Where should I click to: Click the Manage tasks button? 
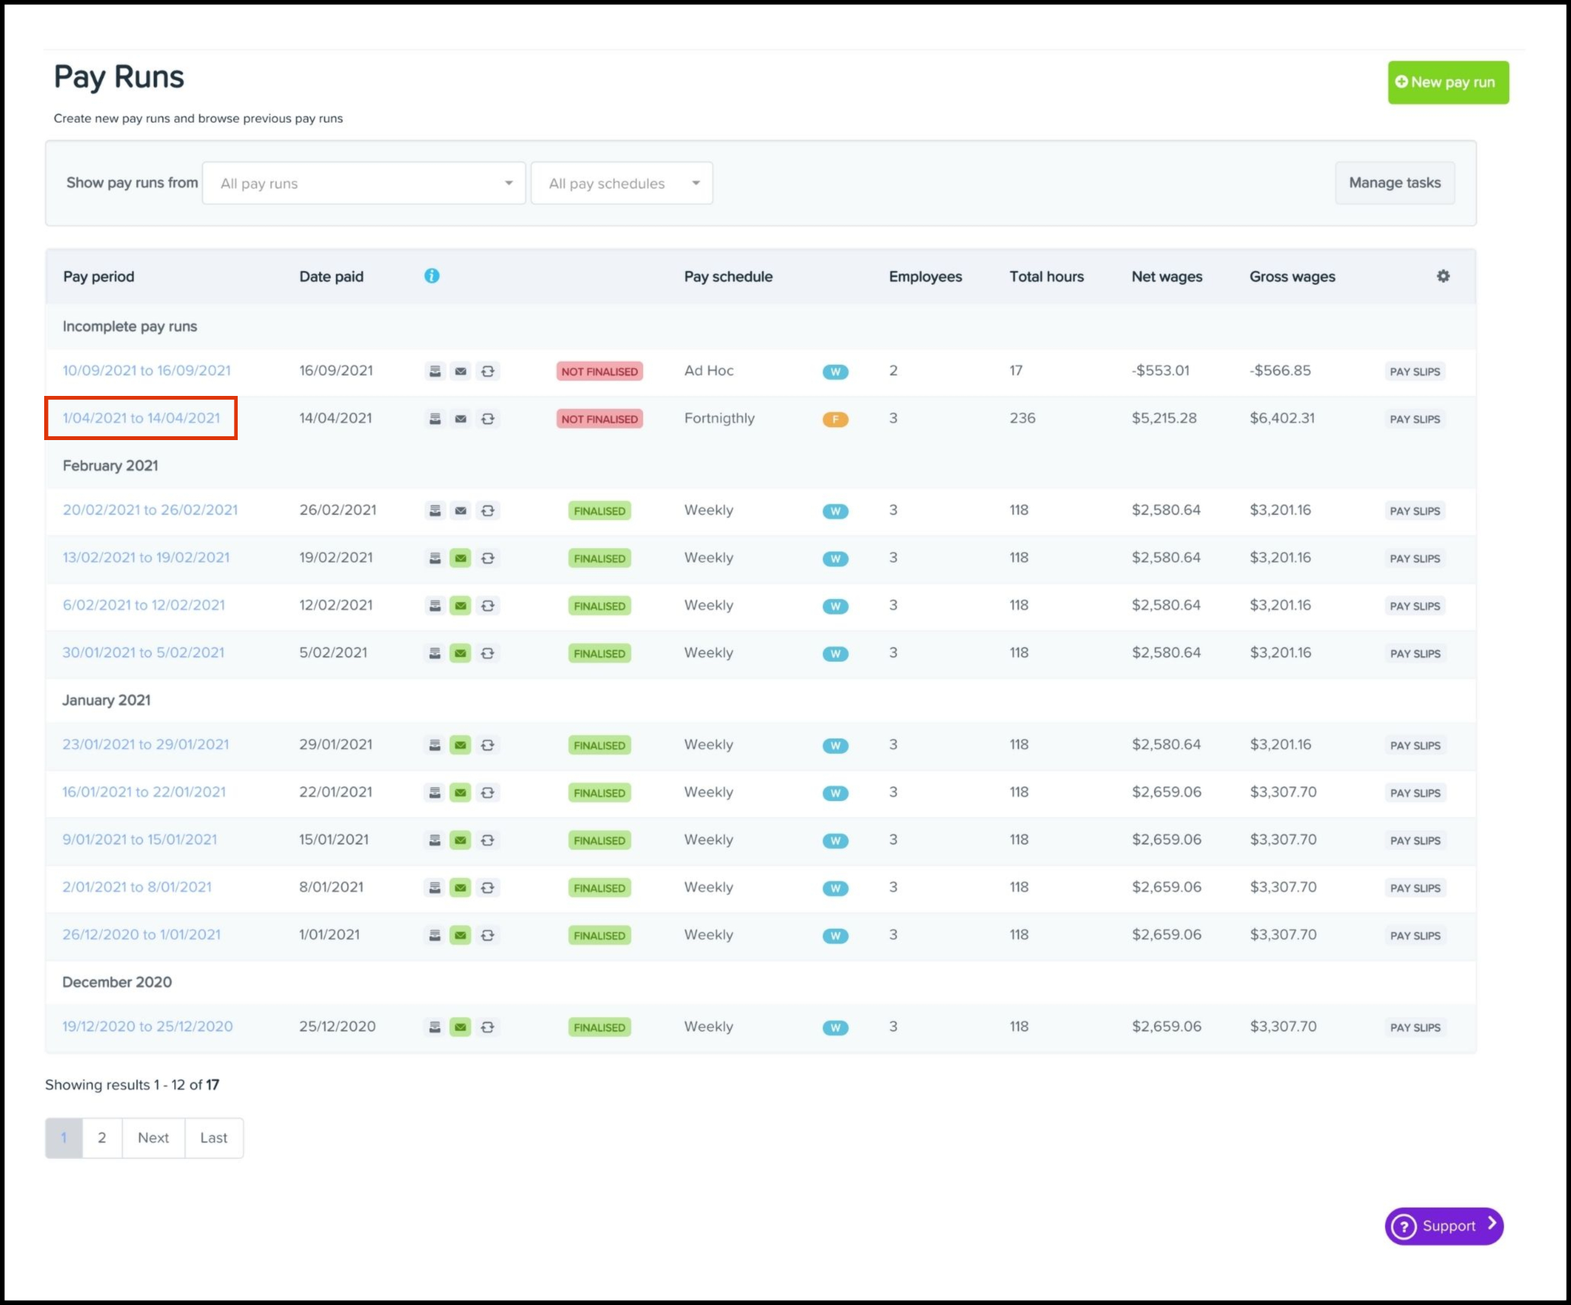pyautogui.click(x=1393, y=183)
